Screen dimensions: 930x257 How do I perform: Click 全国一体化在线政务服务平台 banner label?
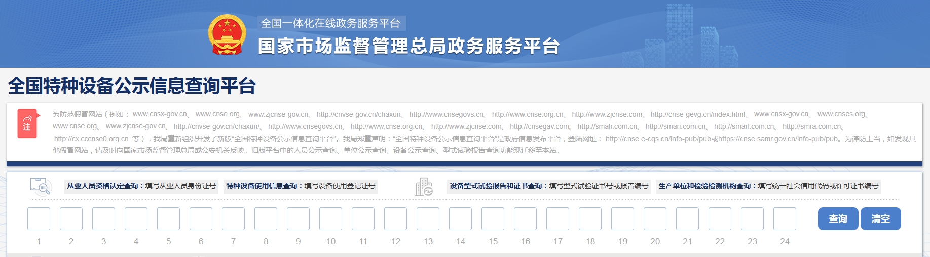point(331,23)
